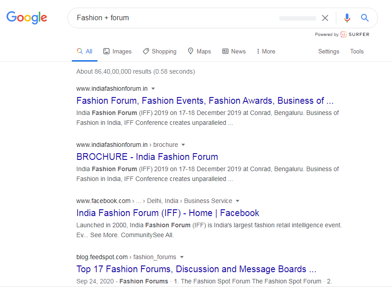Click the 'Powered by' Surfer label
392x287 pixels.
326,35
